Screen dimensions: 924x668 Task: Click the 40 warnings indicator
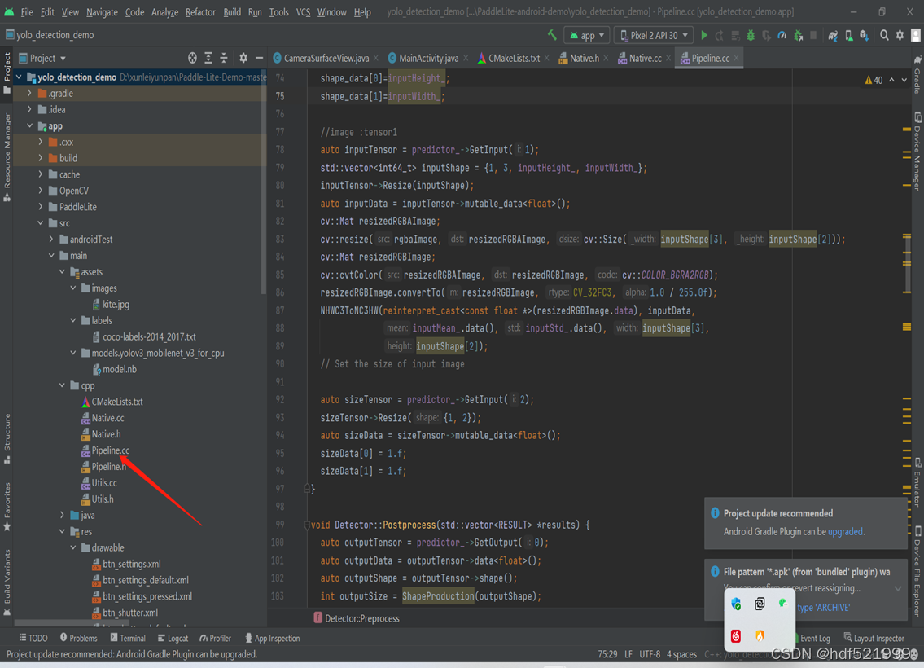[x=874, y=80]
